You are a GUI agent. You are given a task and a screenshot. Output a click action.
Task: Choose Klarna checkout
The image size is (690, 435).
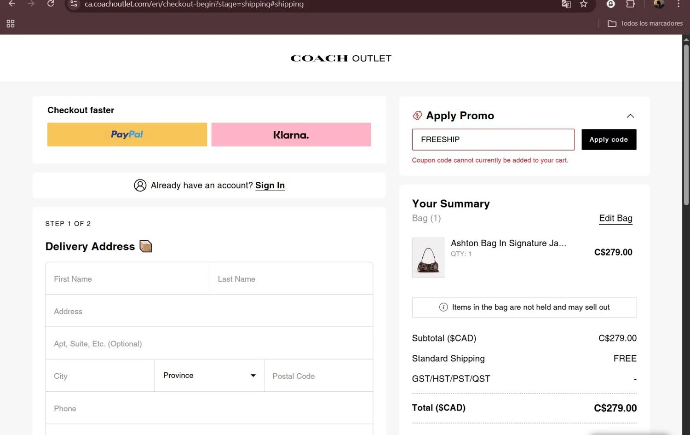point(291,134)
